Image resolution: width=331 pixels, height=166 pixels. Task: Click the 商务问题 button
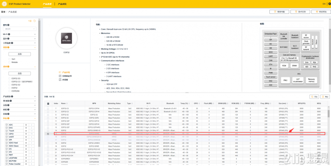tap(279, 12)
